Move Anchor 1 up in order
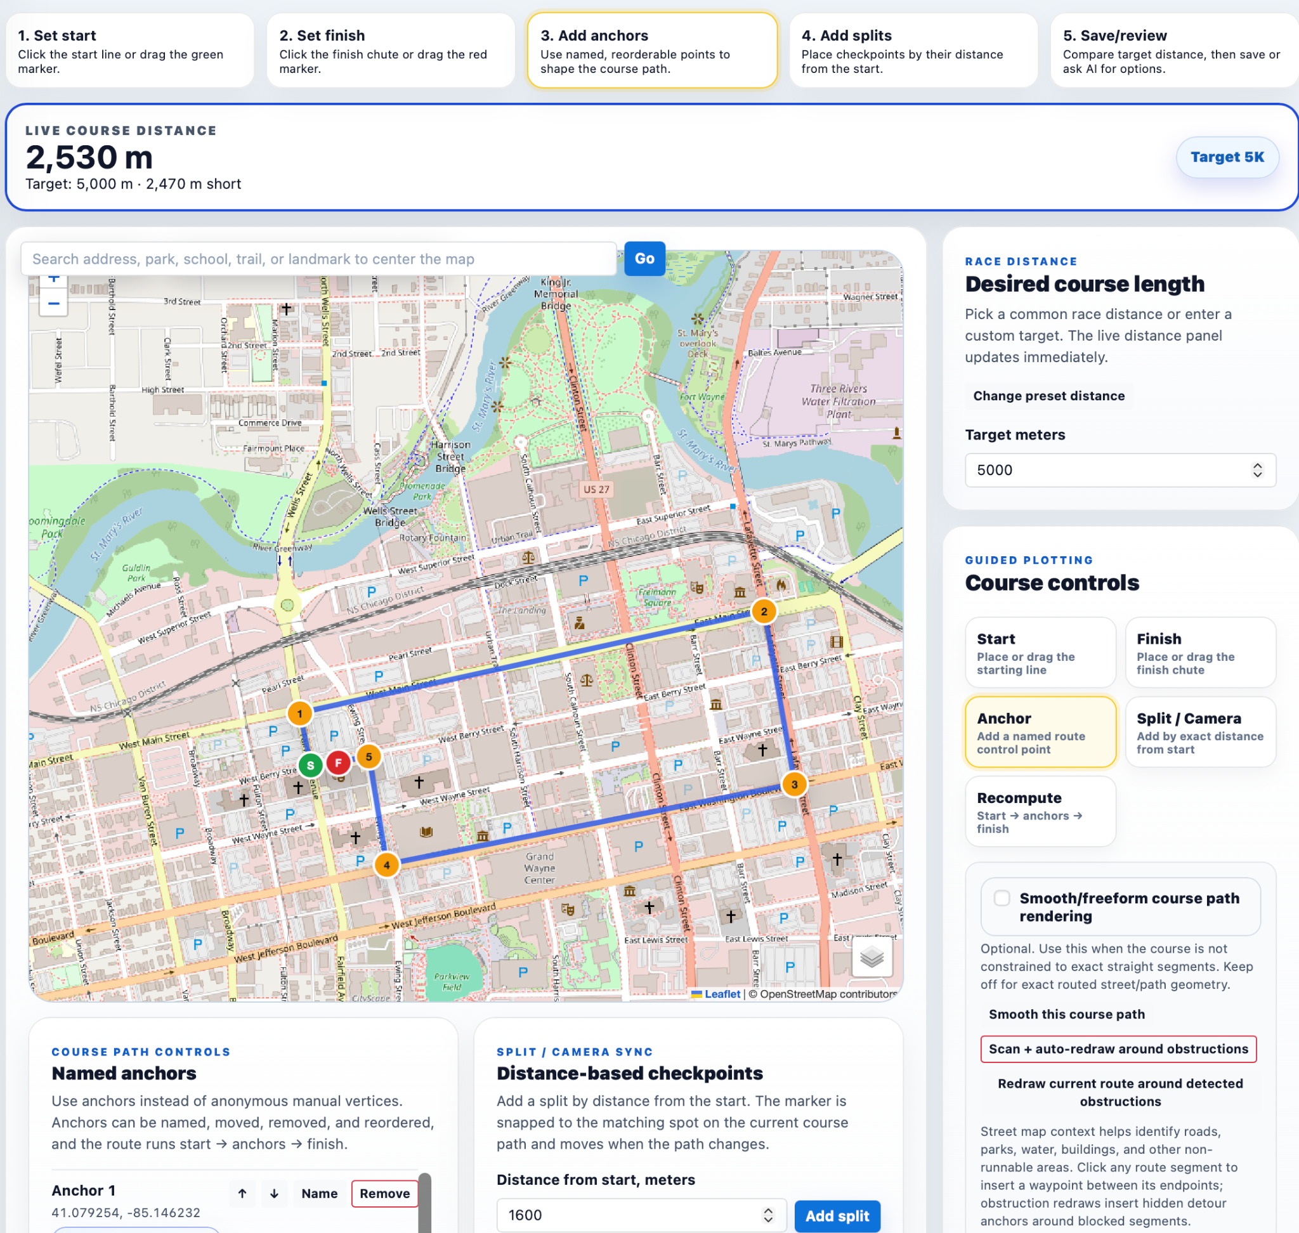The width and height of the screenshot is (1299, 1233). (242, 1193)
